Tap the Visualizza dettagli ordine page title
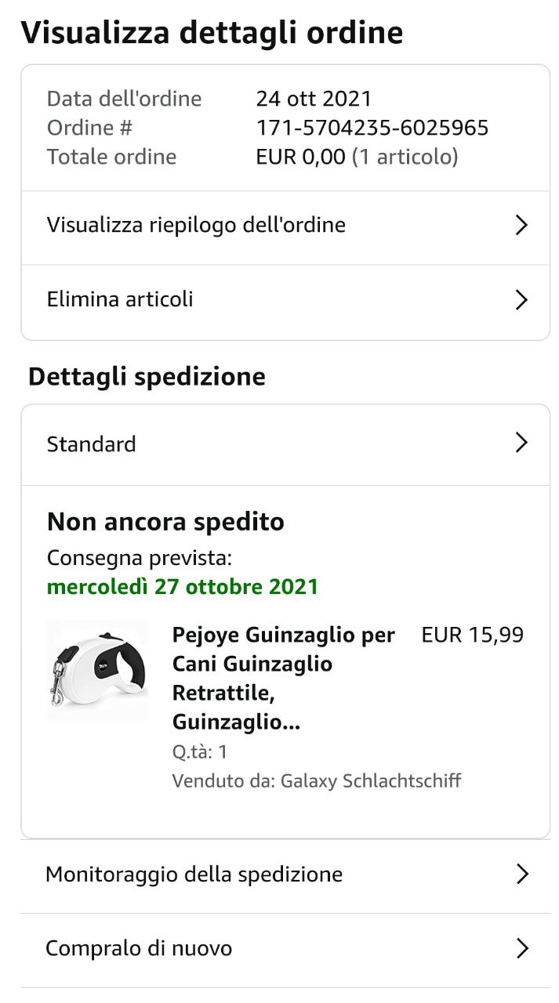This screenshot has height=1003, width=559. pos(212,33)
